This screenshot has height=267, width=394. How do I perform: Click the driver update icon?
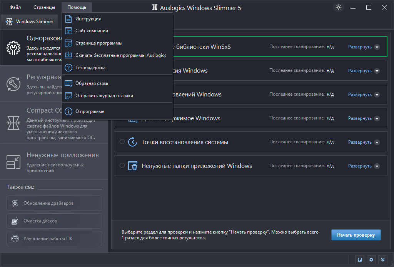(15, 203)
